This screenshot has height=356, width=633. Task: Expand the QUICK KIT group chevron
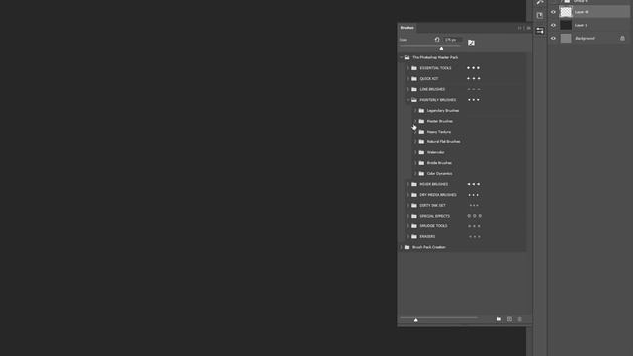408,79
